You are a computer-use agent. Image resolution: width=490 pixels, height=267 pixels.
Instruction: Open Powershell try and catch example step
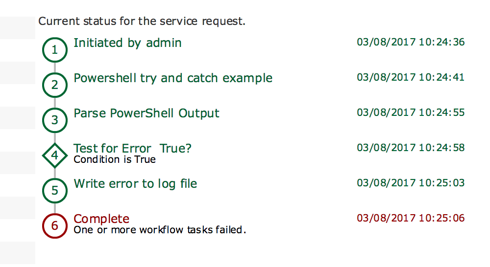point(173,78)
